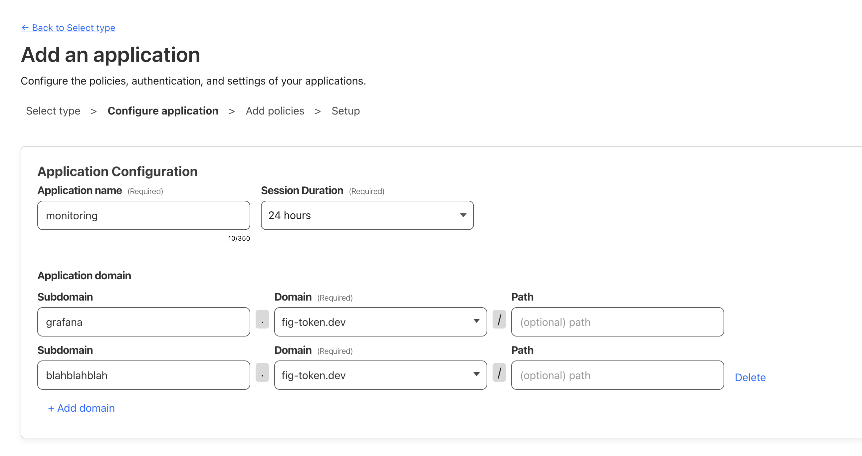862x456 pixels.
Task: Expand the Domain dropdown in the blahblahblah row
Action: click(380, 375)
